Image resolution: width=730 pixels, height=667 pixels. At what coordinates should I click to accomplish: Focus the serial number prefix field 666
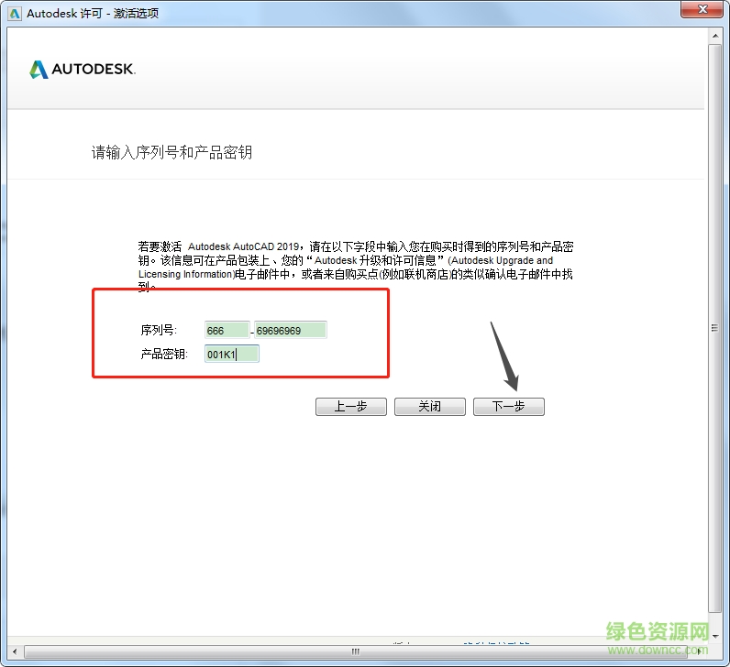(x=227, y=330)
